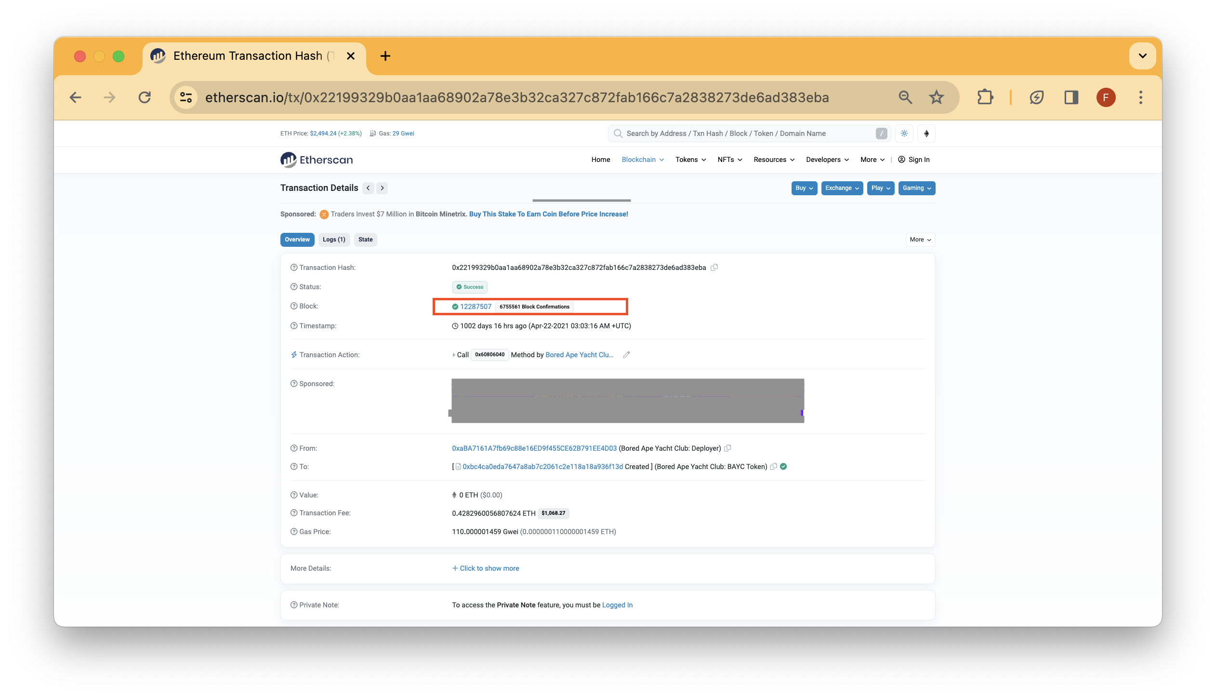Open sponsored Buy This Stake link

tap(548, 214)
